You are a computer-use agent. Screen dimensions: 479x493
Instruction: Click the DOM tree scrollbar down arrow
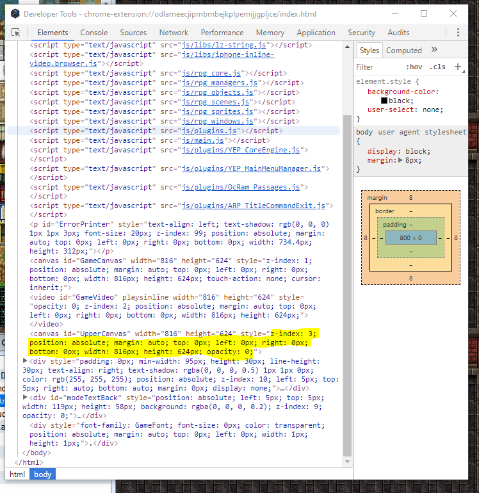click(347, 462)
